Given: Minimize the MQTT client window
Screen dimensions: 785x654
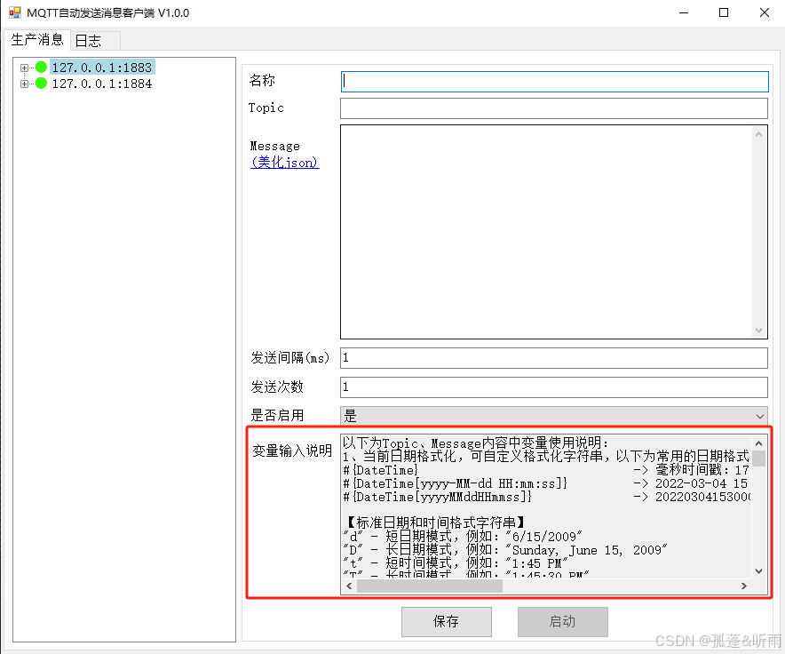Looking at the screenshot, I should click(684, 12).
